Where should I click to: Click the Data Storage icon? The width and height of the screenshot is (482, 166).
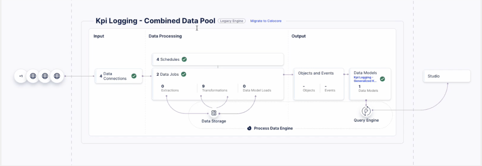214,113
